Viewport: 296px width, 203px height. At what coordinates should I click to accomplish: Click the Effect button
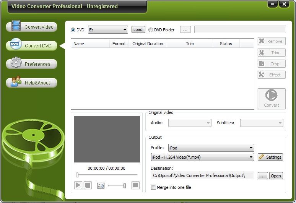272,75
